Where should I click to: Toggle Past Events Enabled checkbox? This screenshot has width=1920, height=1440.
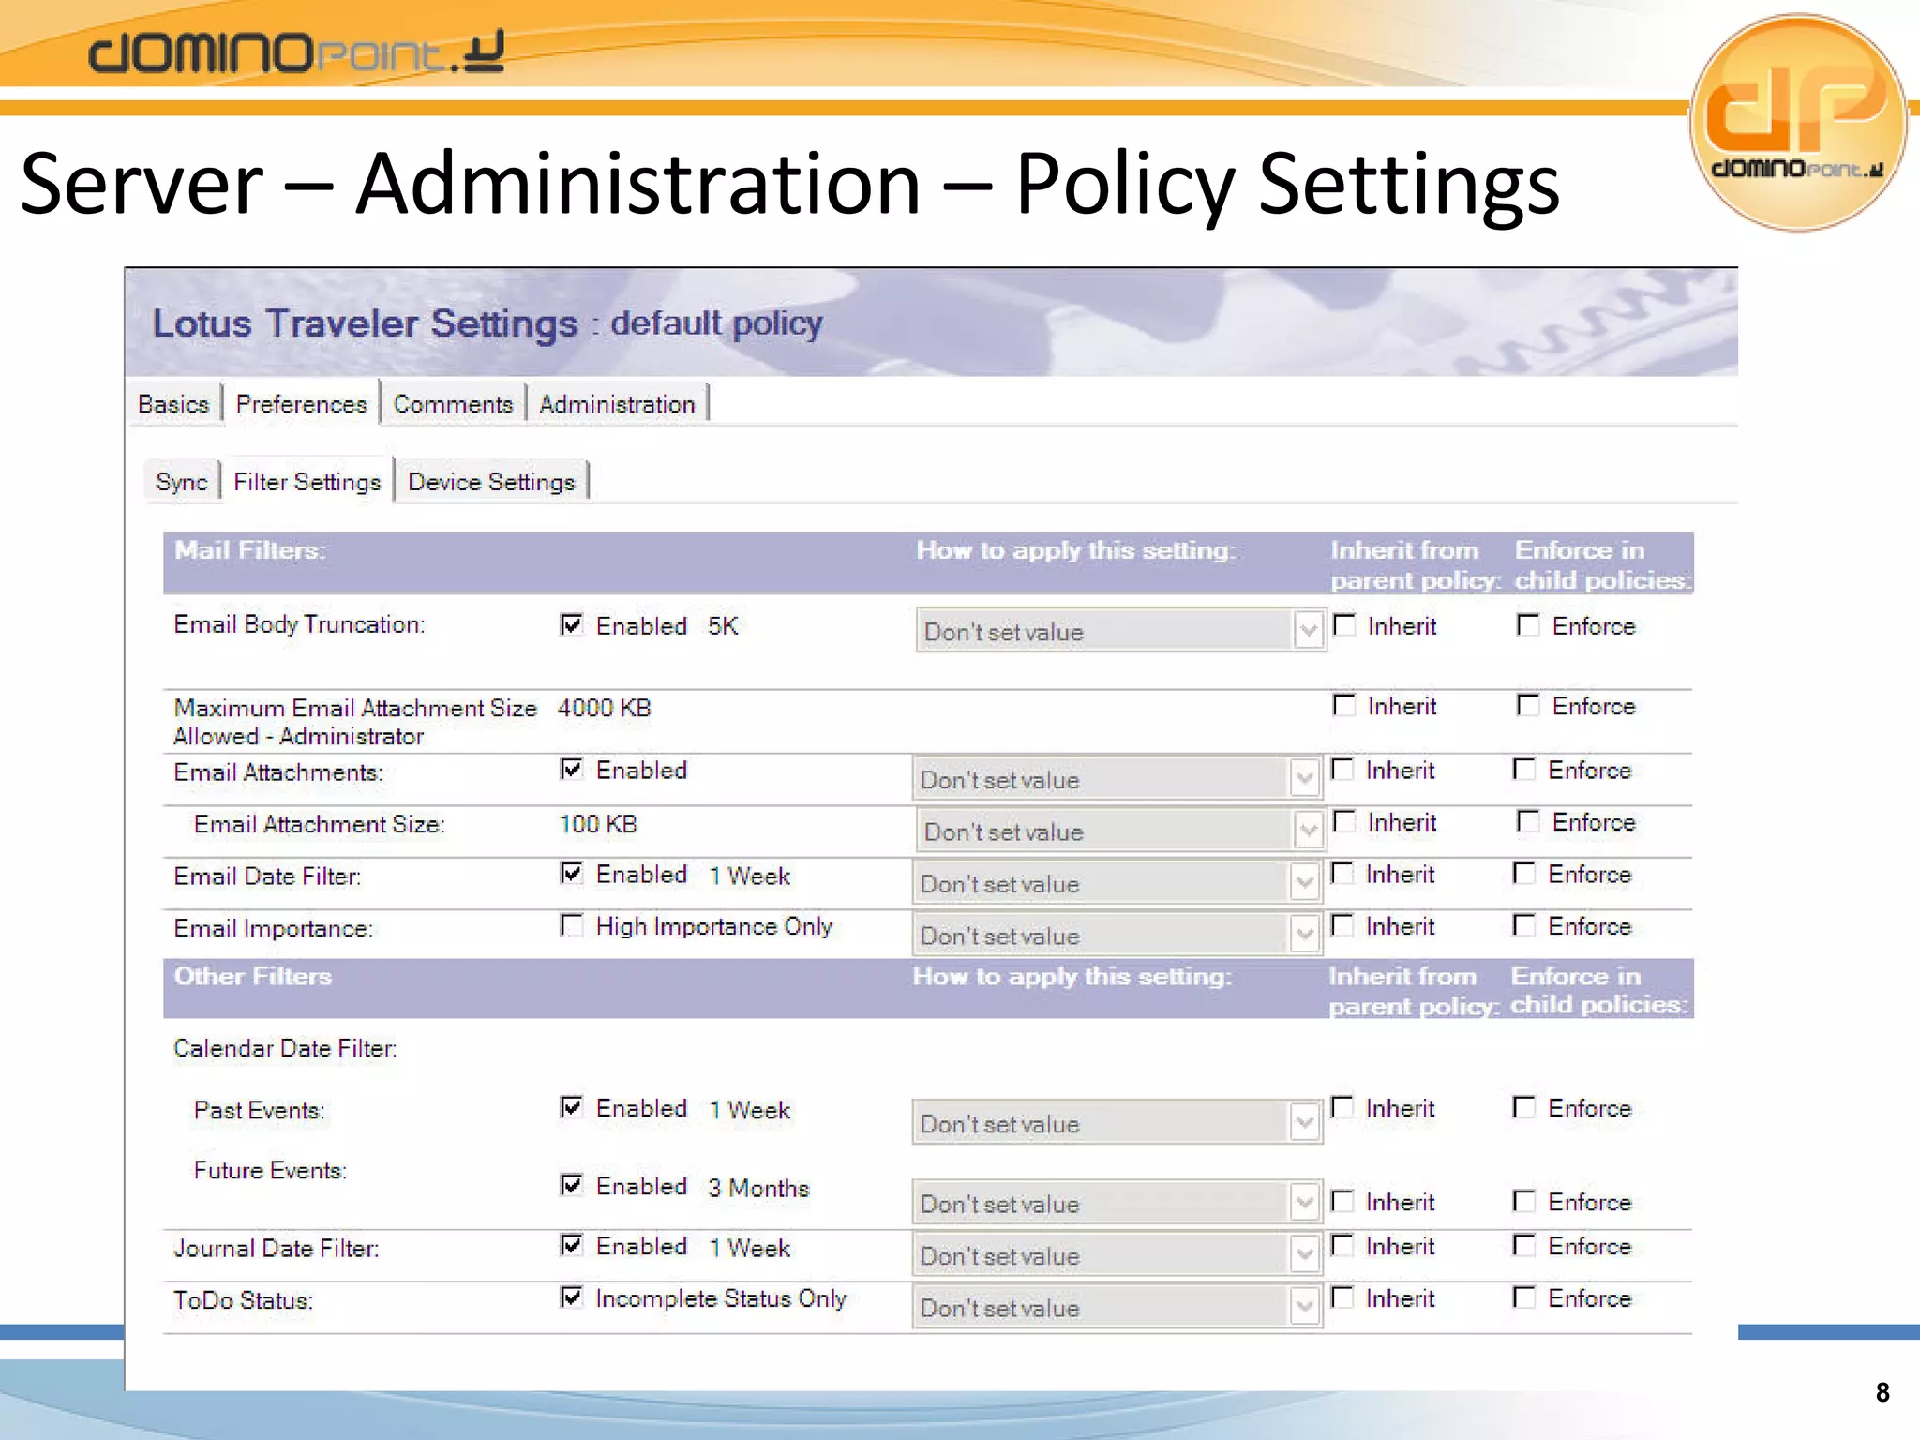[572, 1107]
